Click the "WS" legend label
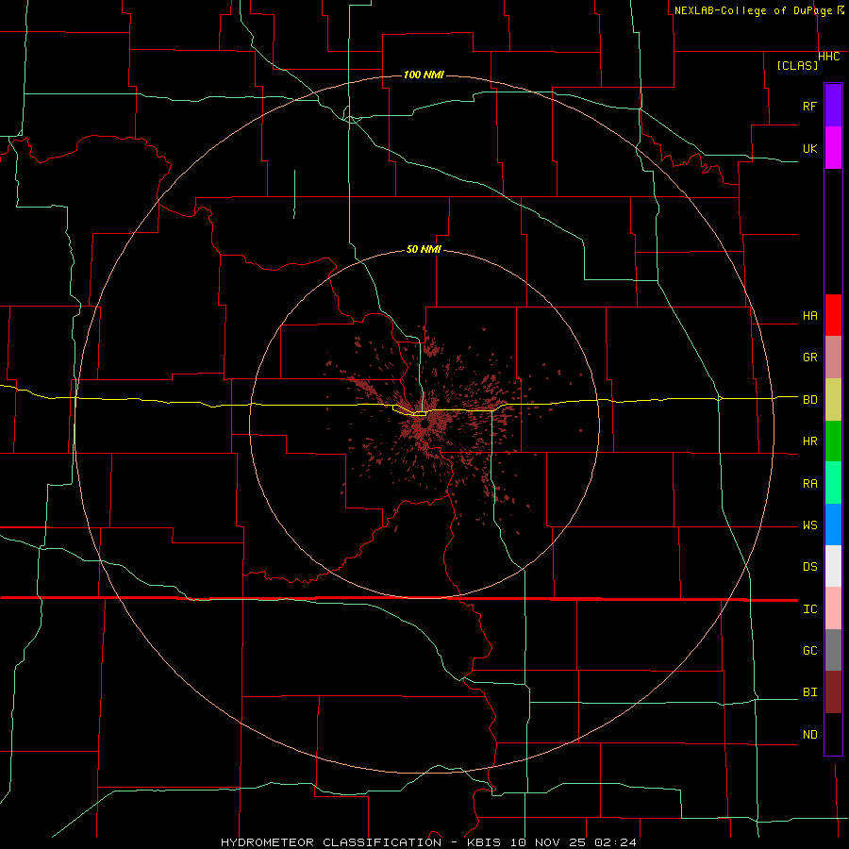Image resolution: width=849 pixels, height=849 pixels. click(x=810, y=525)
